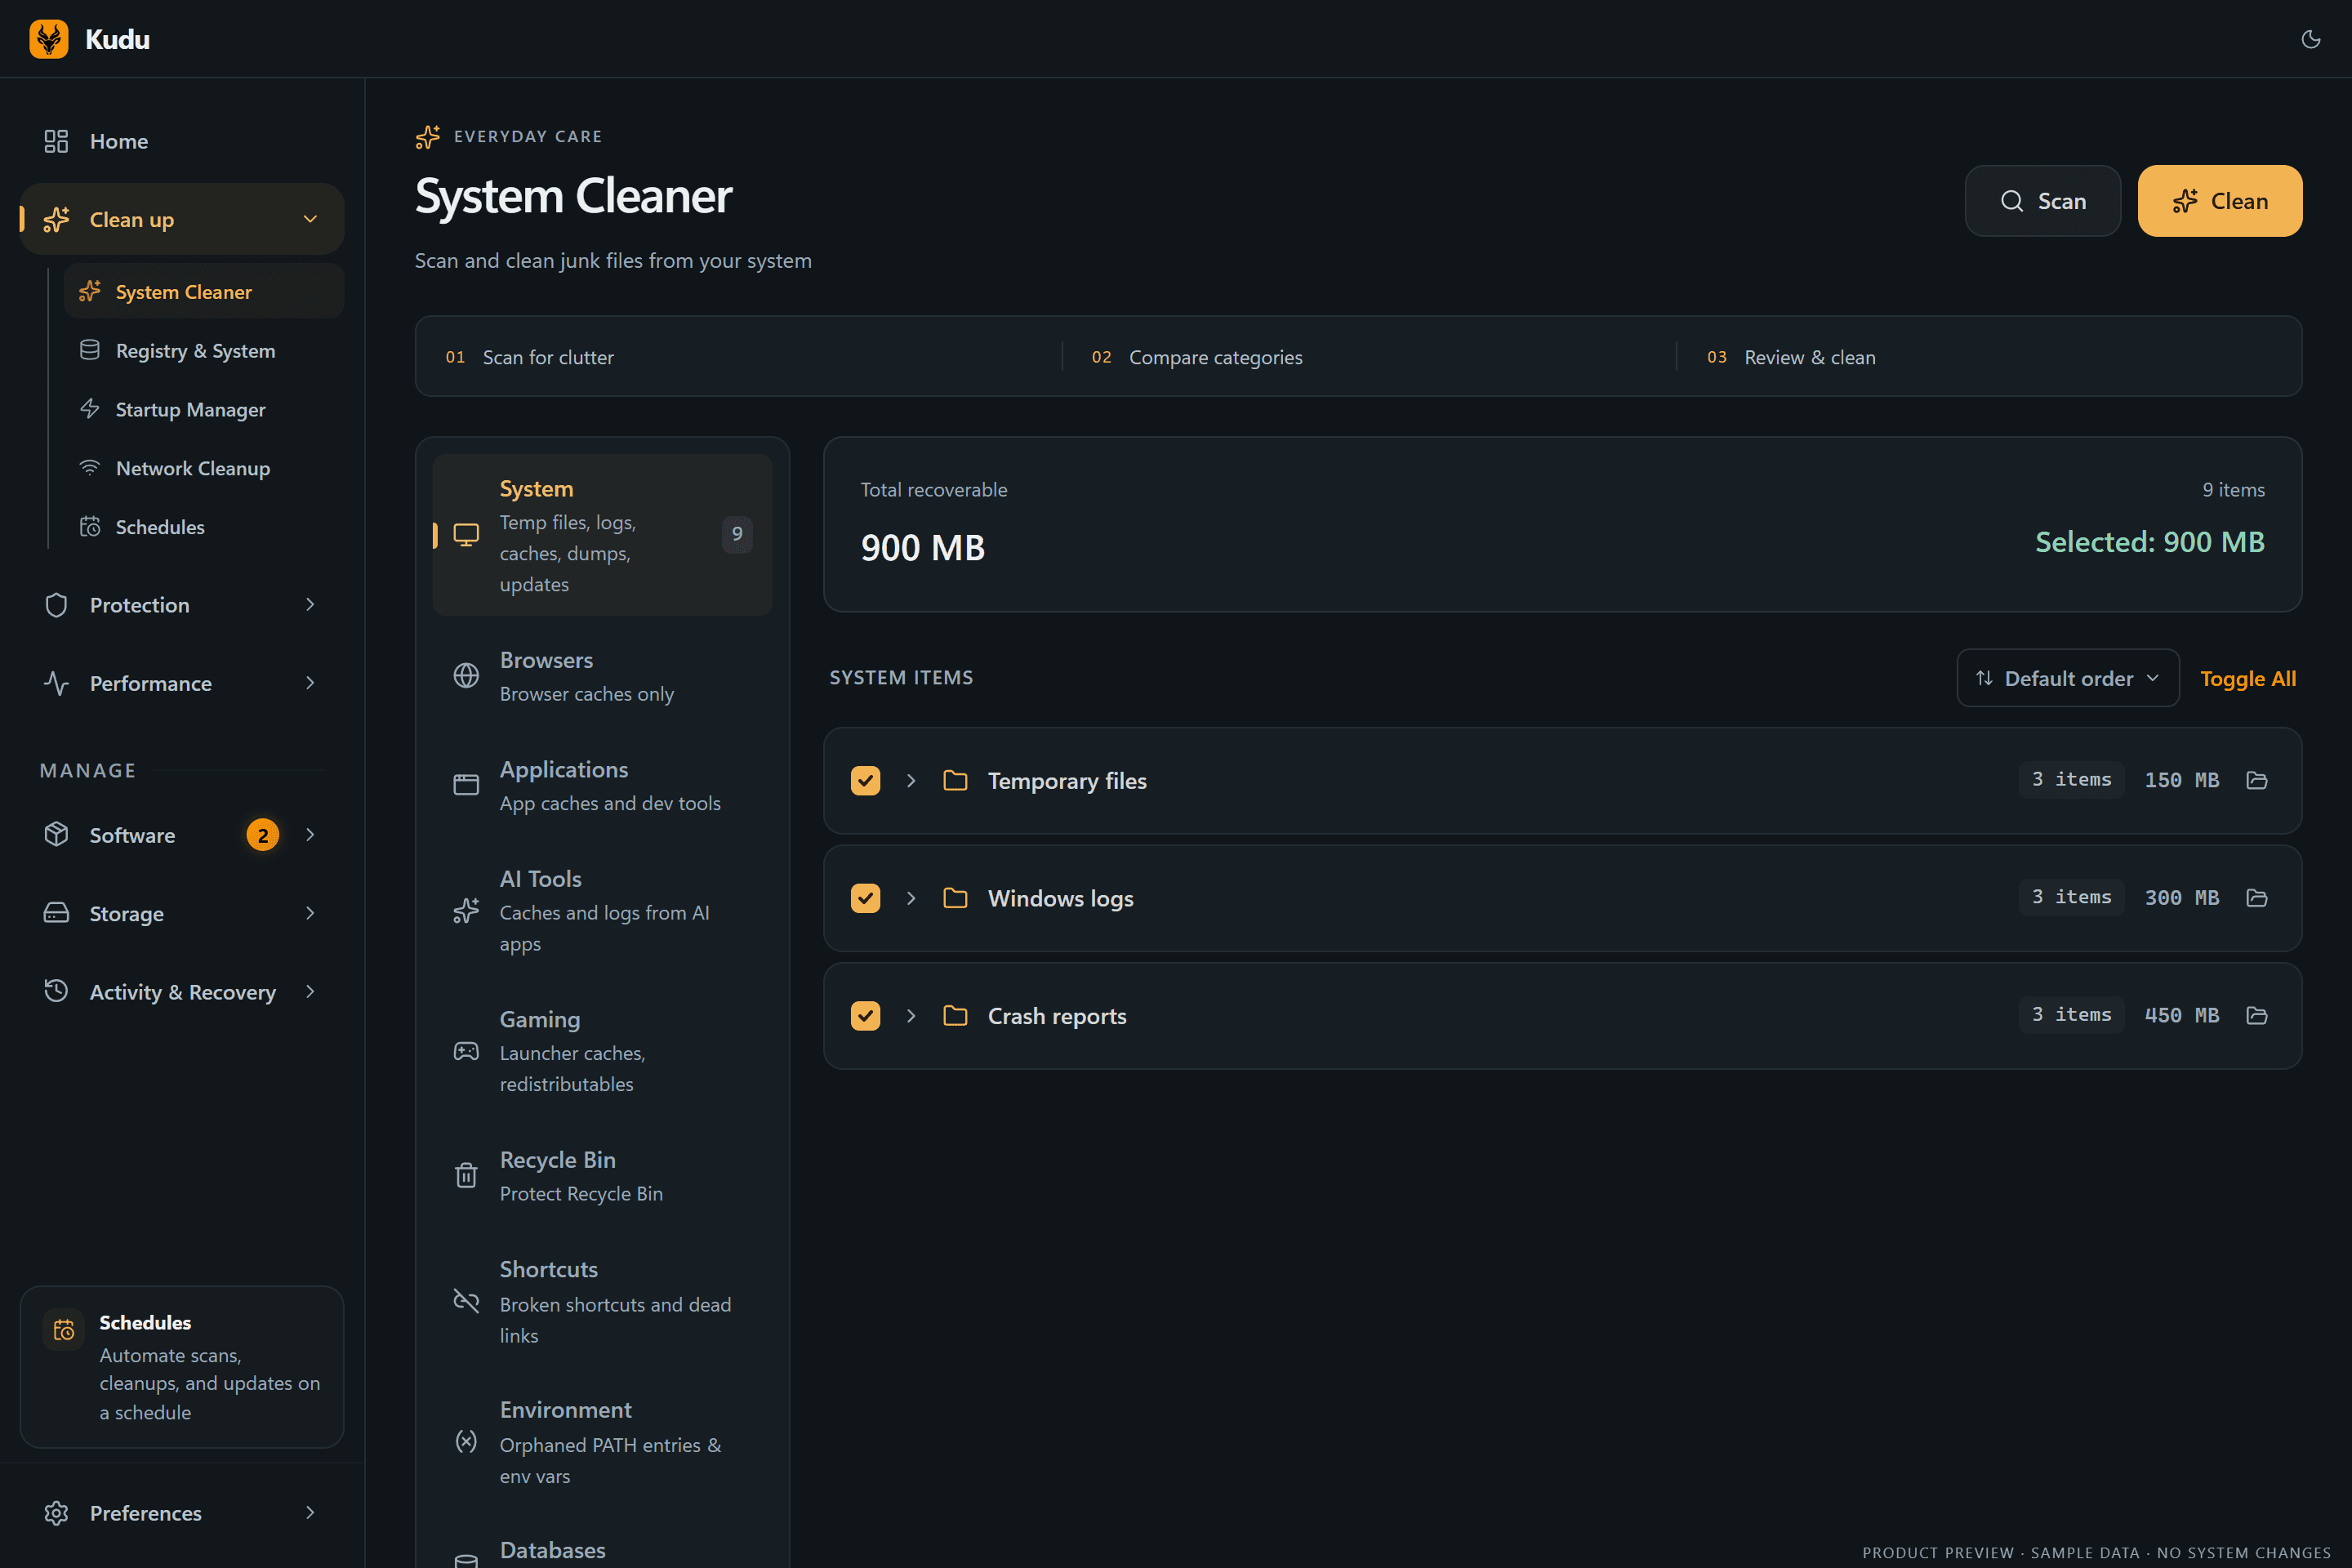Click '3 items' in Temporary files row

[2071, 779]
